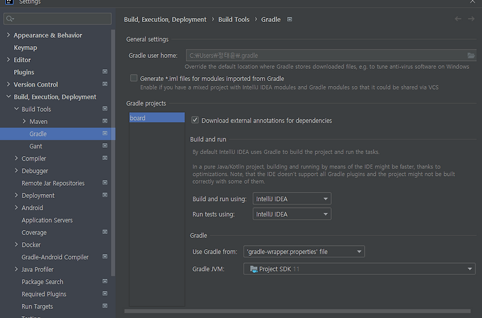
Task: Click the project icon next to Run Targets
Action: 105,306
